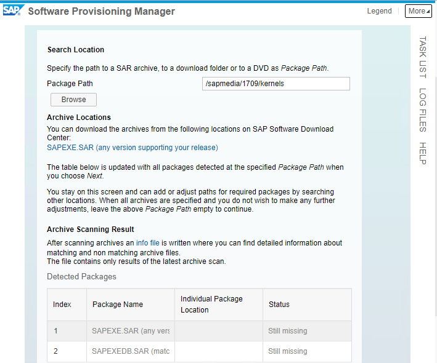Click the Archive Scanning Result heading
Viewport: 437px width, 363px height.
(91, 229)
